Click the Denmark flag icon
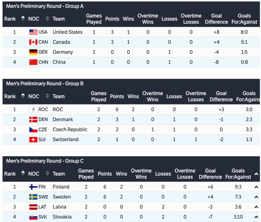Viewport: 261px width, 222px height. [33, 120]
